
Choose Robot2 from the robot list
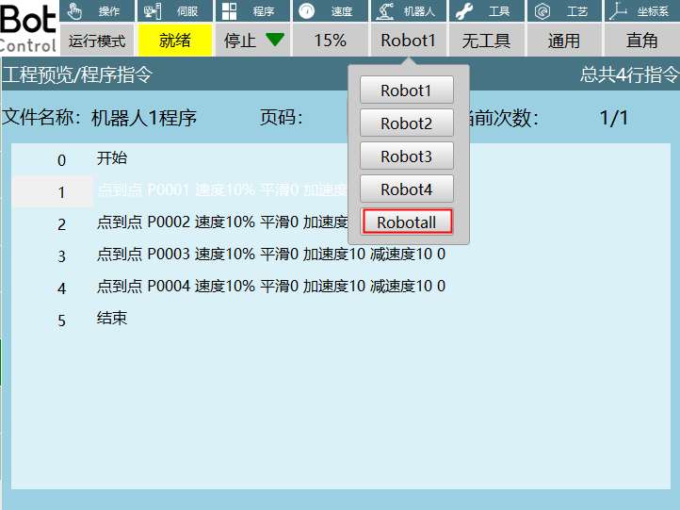tap(407, 123)
